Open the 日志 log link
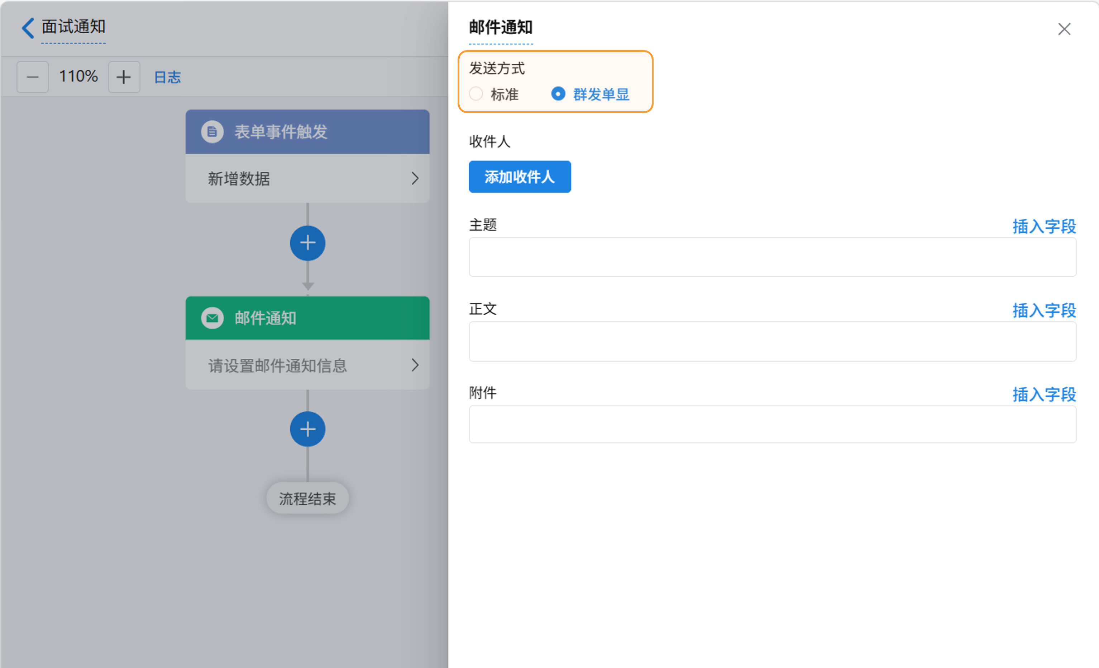1099x668 pixels. click(x=167, y=78)
